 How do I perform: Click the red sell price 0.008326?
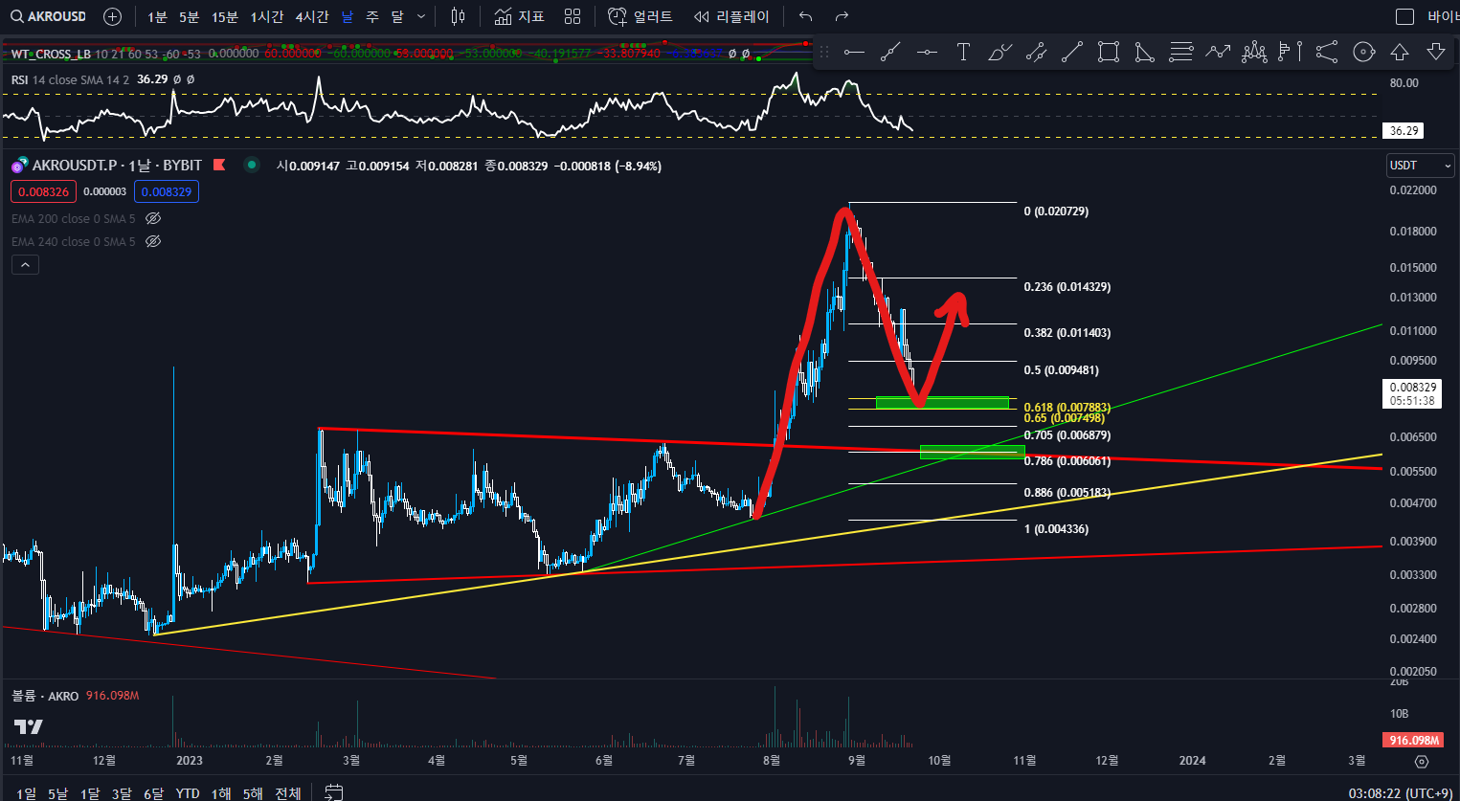(44, 191)
